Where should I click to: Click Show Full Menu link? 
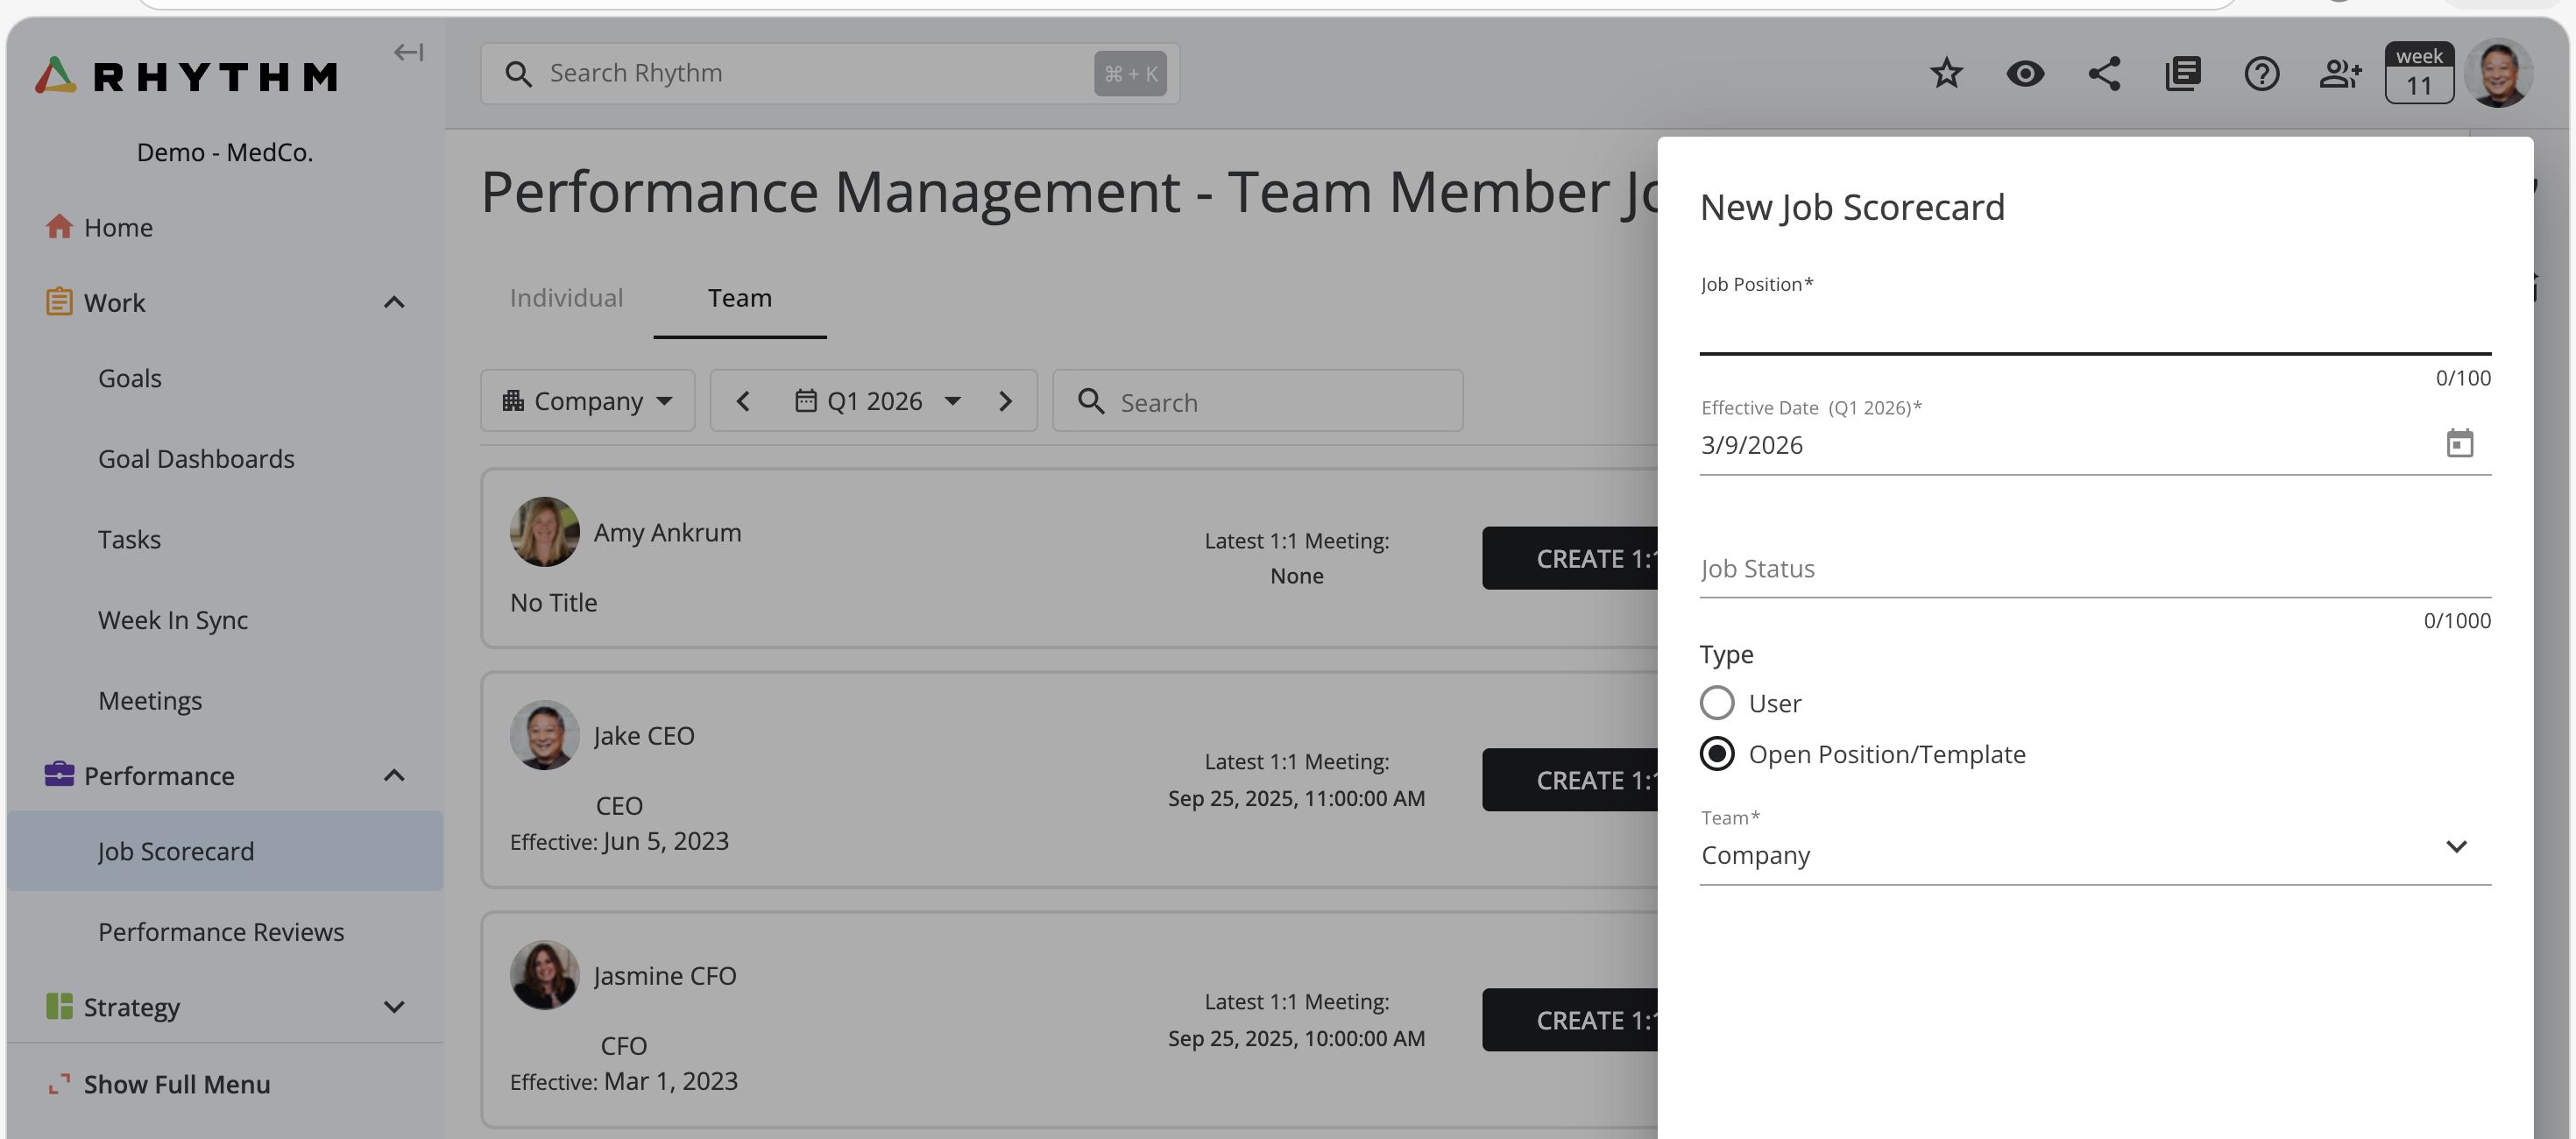click(x=176, y=1084)
